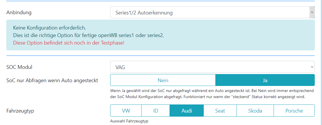Select Nein for SoC query when plugged
This screenshot has width=322, height=125.
(163, 80)
